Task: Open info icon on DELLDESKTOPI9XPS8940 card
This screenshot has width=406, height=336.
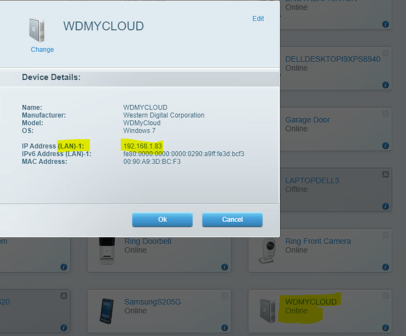Action: (x=386, y=85)
